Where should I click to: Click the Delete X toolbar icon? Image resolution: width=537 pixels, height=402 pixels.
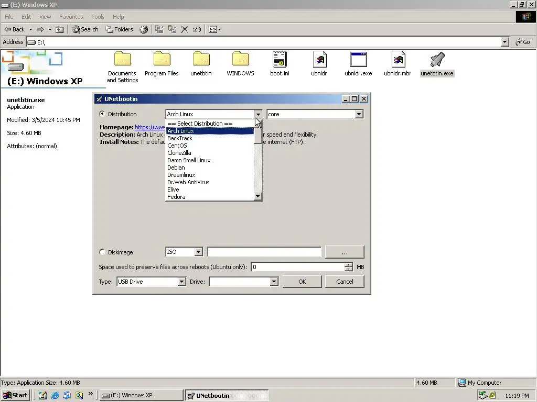coord(184,29)
